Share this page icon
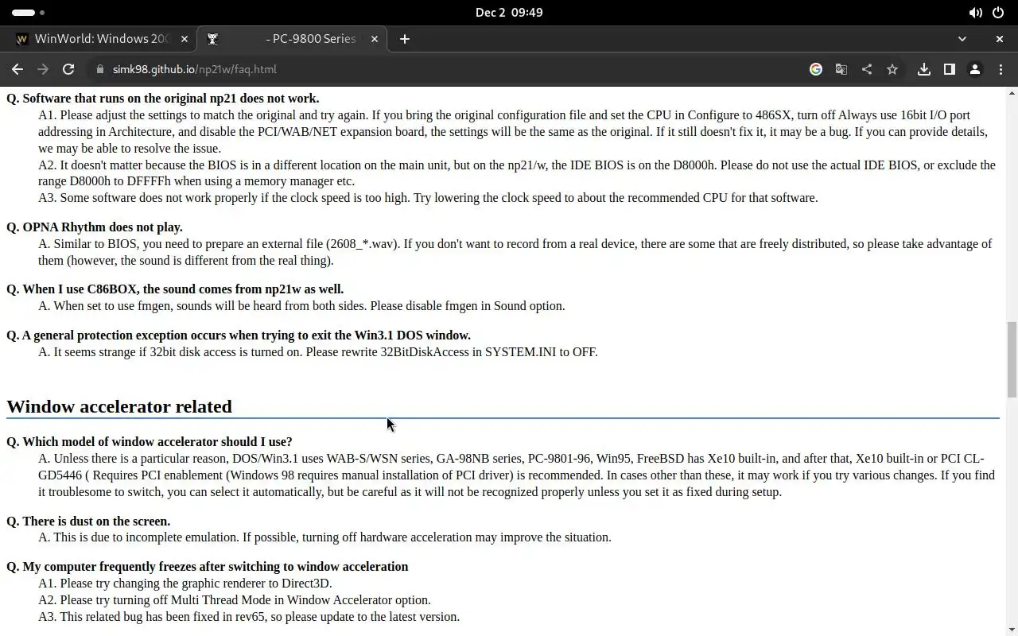 tap(867, 69)
